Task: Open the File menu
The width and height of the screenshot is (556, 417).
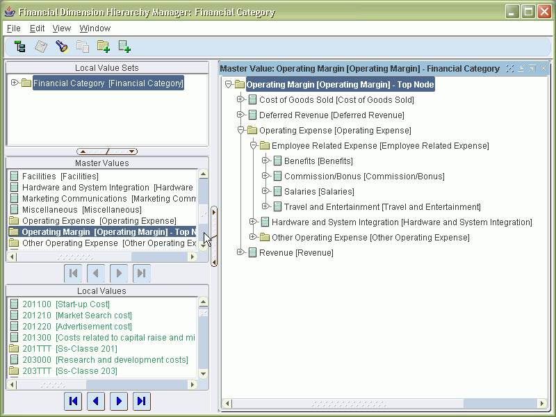Action: pos(14,28)
